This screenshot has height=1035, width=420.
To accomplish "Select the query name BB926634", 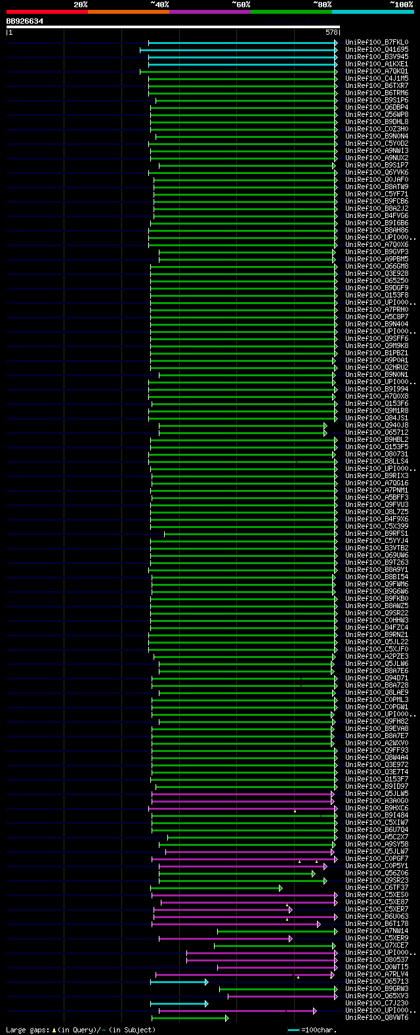I will pos(25,21).
